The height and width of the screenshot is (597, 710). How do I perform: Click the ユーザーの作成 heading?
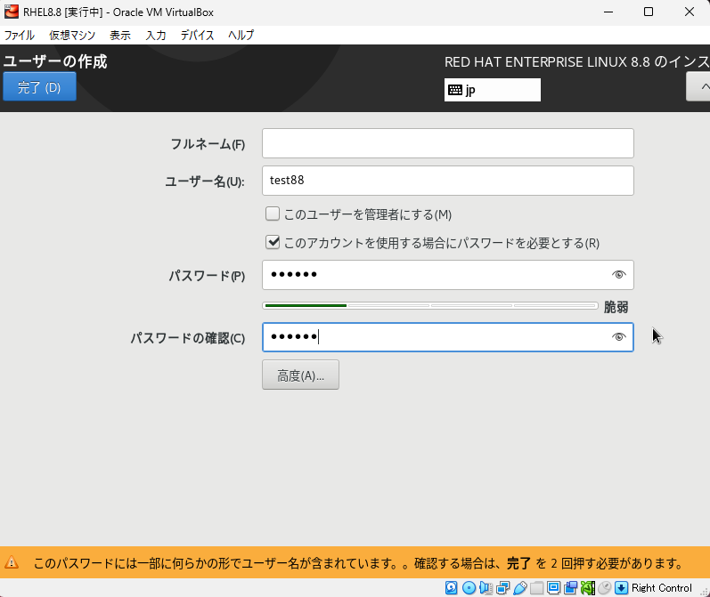55,61
